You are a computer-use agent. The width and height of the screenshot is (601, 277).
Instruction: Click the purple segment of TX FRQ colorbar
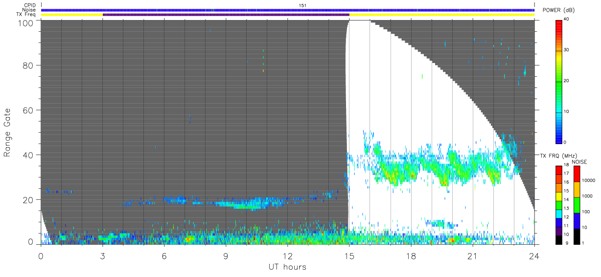tap(559, 232)
